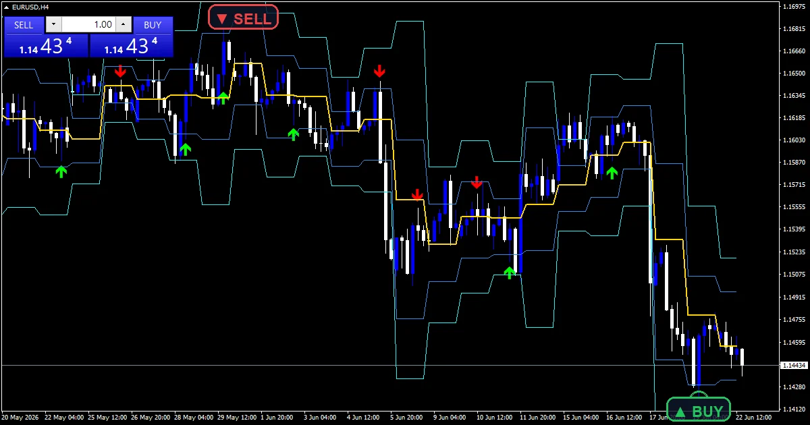Click the 1.14595 price axis label
This screenshot has width=810, height=425.
[794, 342]
